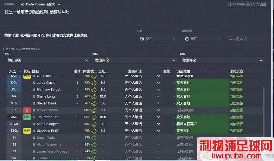The image size is (274, 161).
Task: Open individual talk dropdown for Sam Gallagher
Action: point(136,124)
